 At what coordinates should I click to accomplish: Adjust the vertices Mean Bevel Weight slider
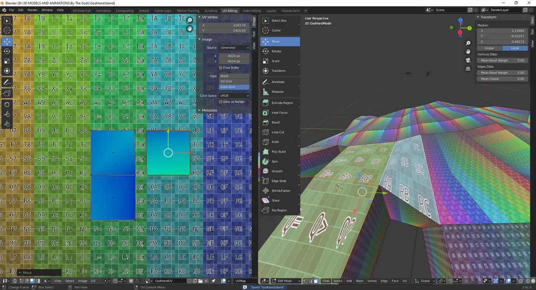click(x=502, y=60)
